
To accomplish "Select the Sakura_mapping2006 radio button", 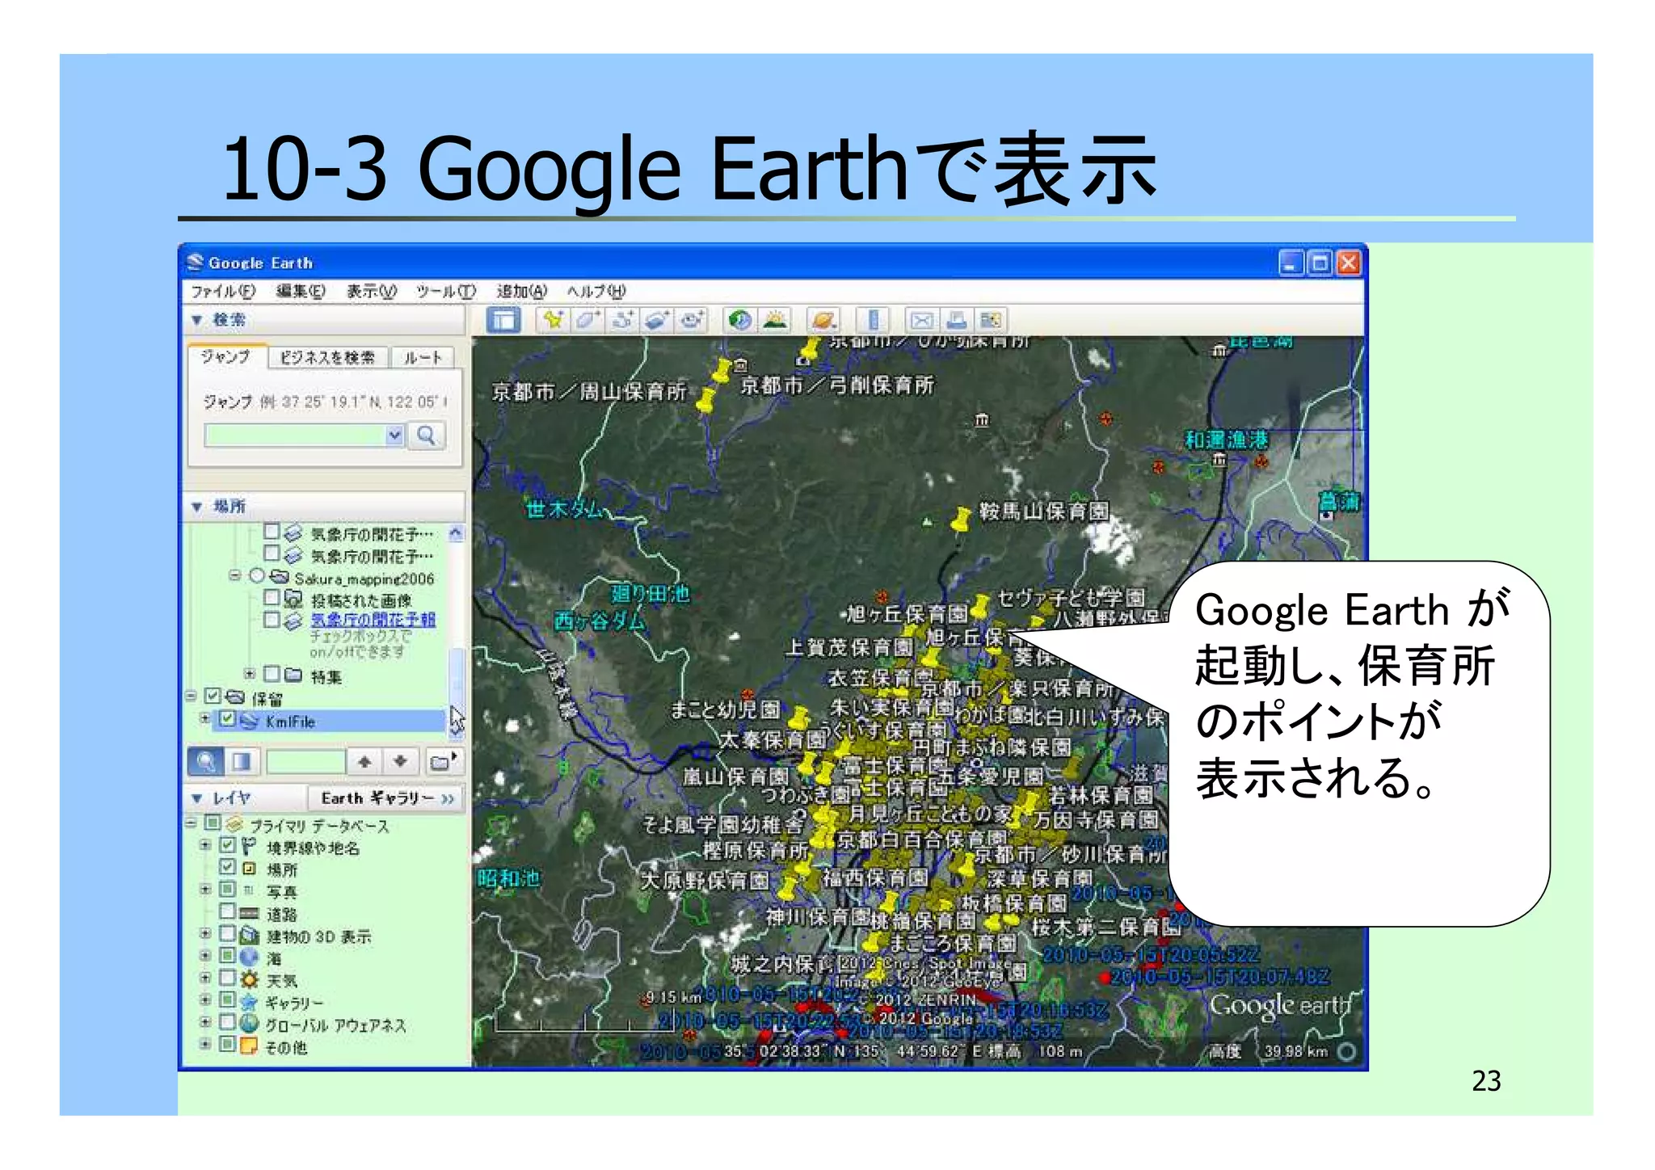I will point(257,576).
